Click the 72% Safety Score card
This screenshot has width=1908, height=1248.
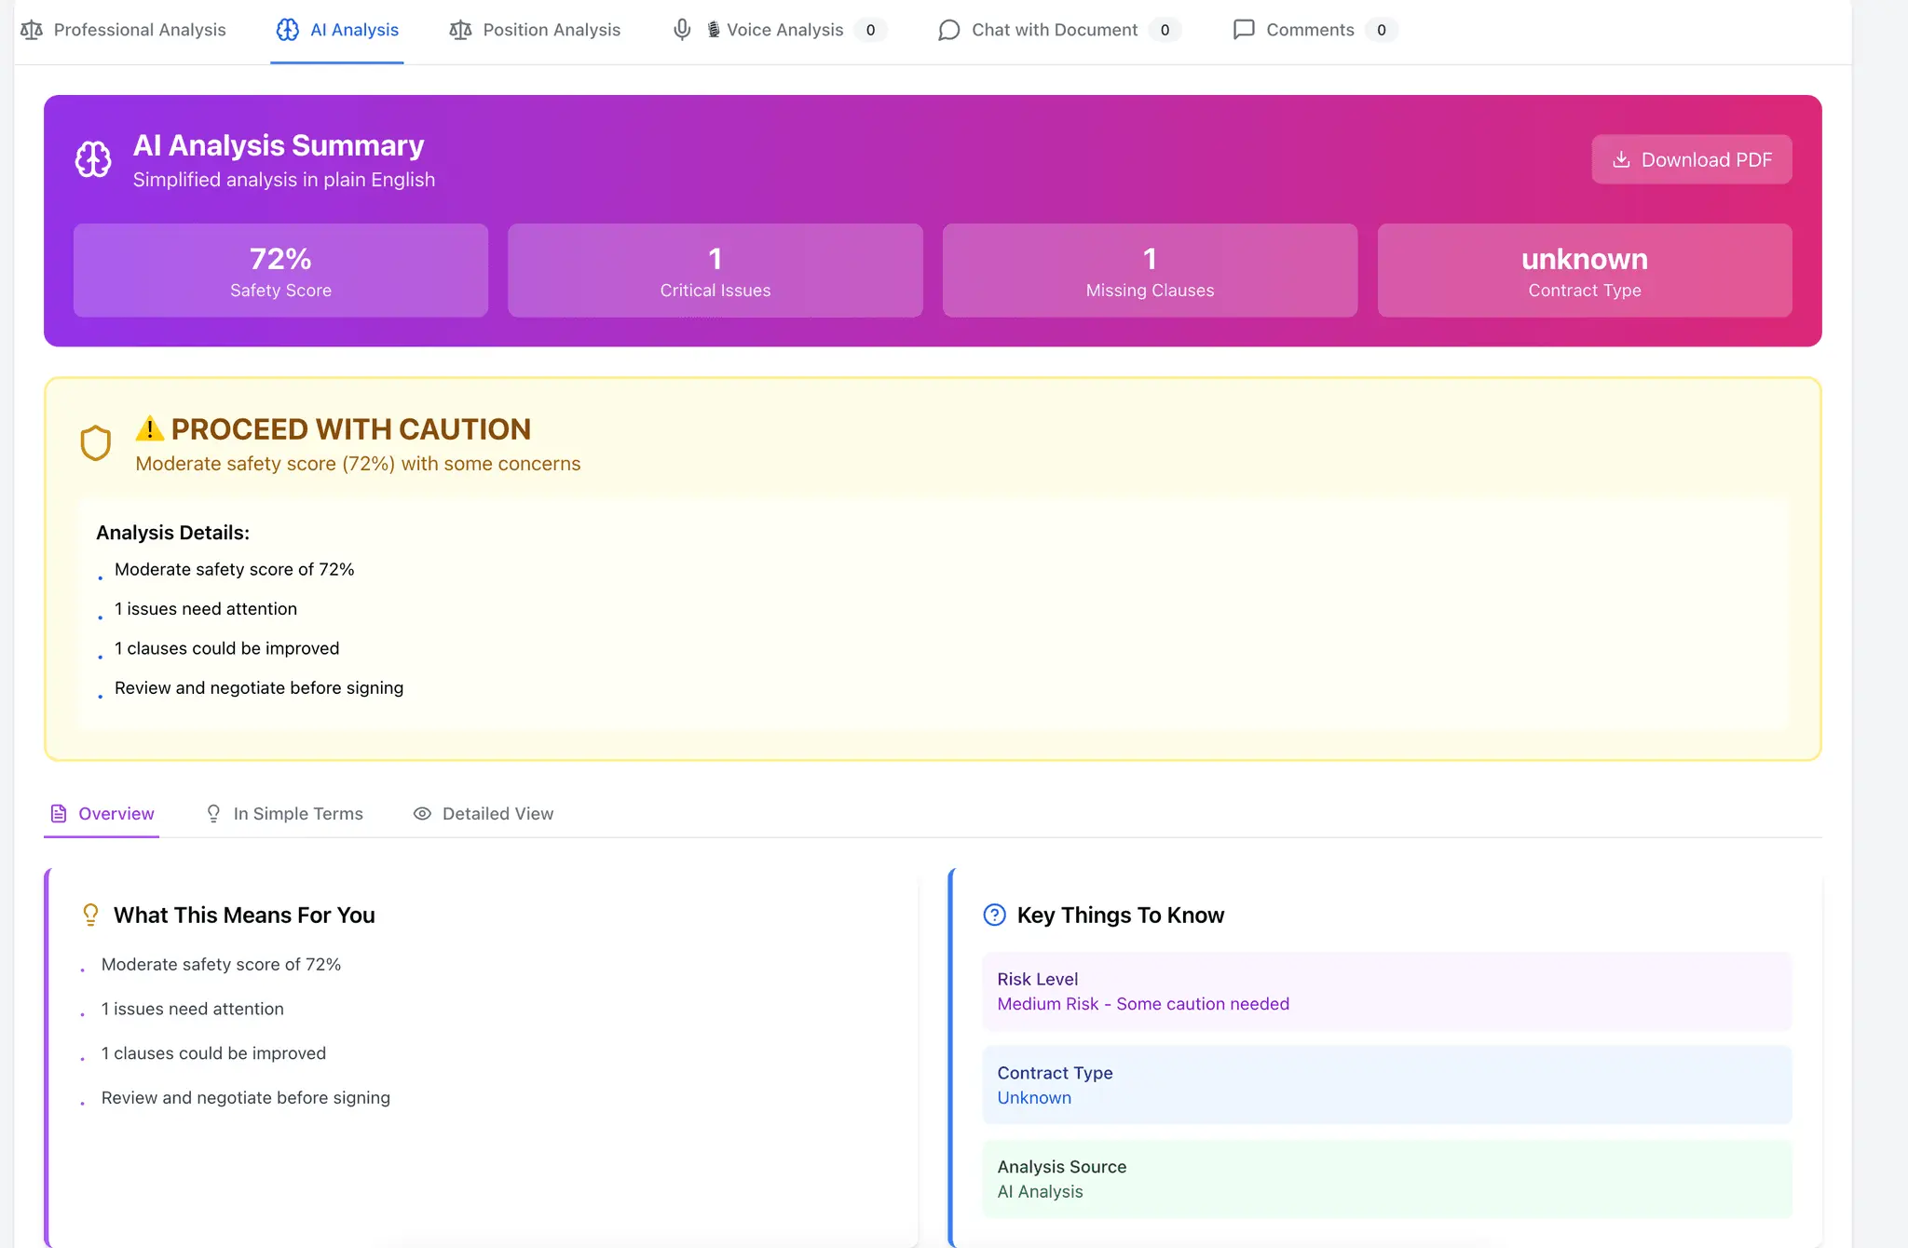pyautogui.click(x=280, y=270)
